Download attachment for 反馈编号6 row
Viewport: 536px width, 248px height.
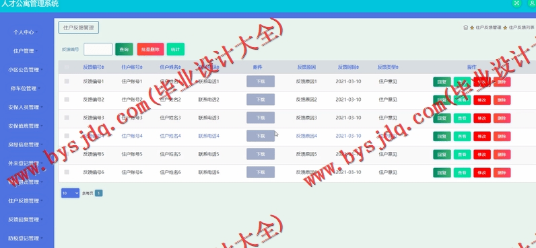(261, 172)
